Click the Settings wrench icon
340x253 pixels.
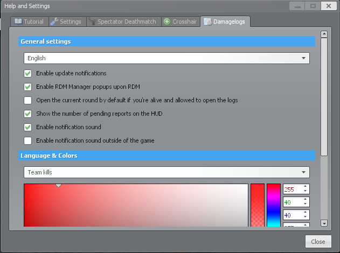pos(54,22)
